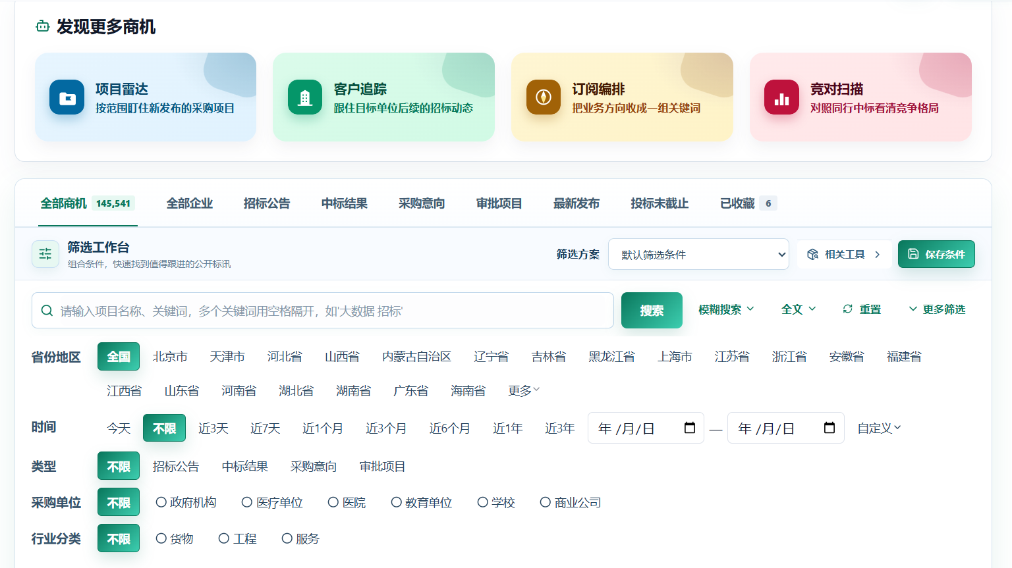Viewport: 1012px width, 568px height.
Task: Select the 货物 industry radio option
Action: [x=161, y=538]
